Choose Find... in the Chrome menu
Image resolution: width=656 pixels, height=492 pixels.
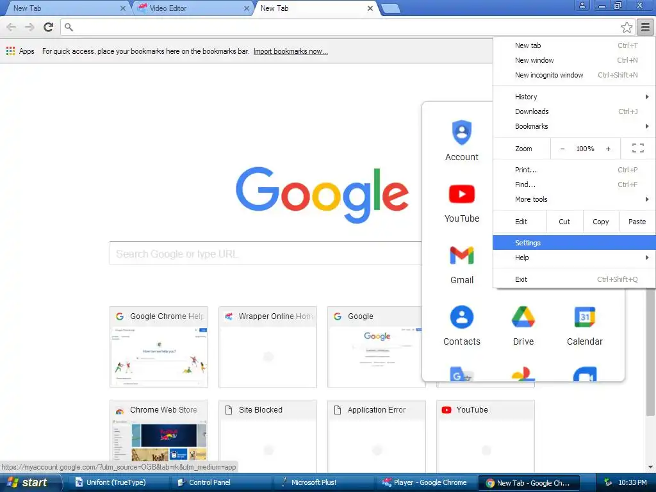(574, 184)
